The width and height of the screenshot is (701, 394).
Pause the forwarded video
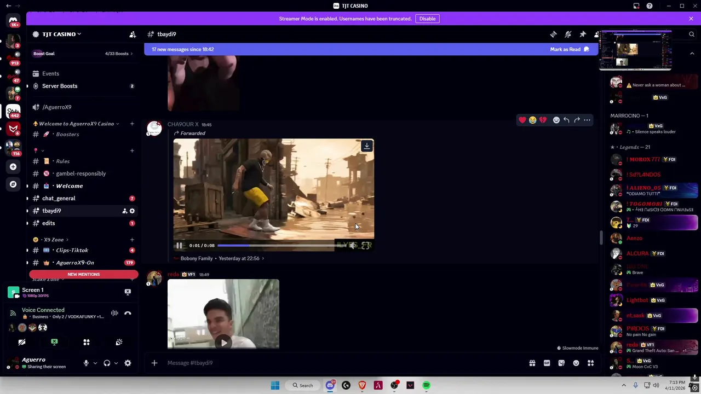[179, 245]
